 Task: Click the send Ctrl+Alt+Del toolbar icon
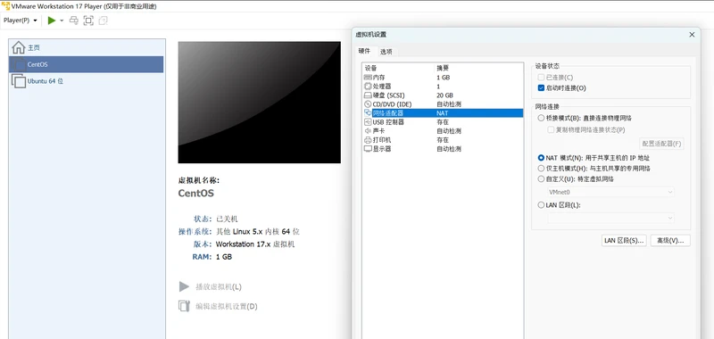tap(73, 21)
